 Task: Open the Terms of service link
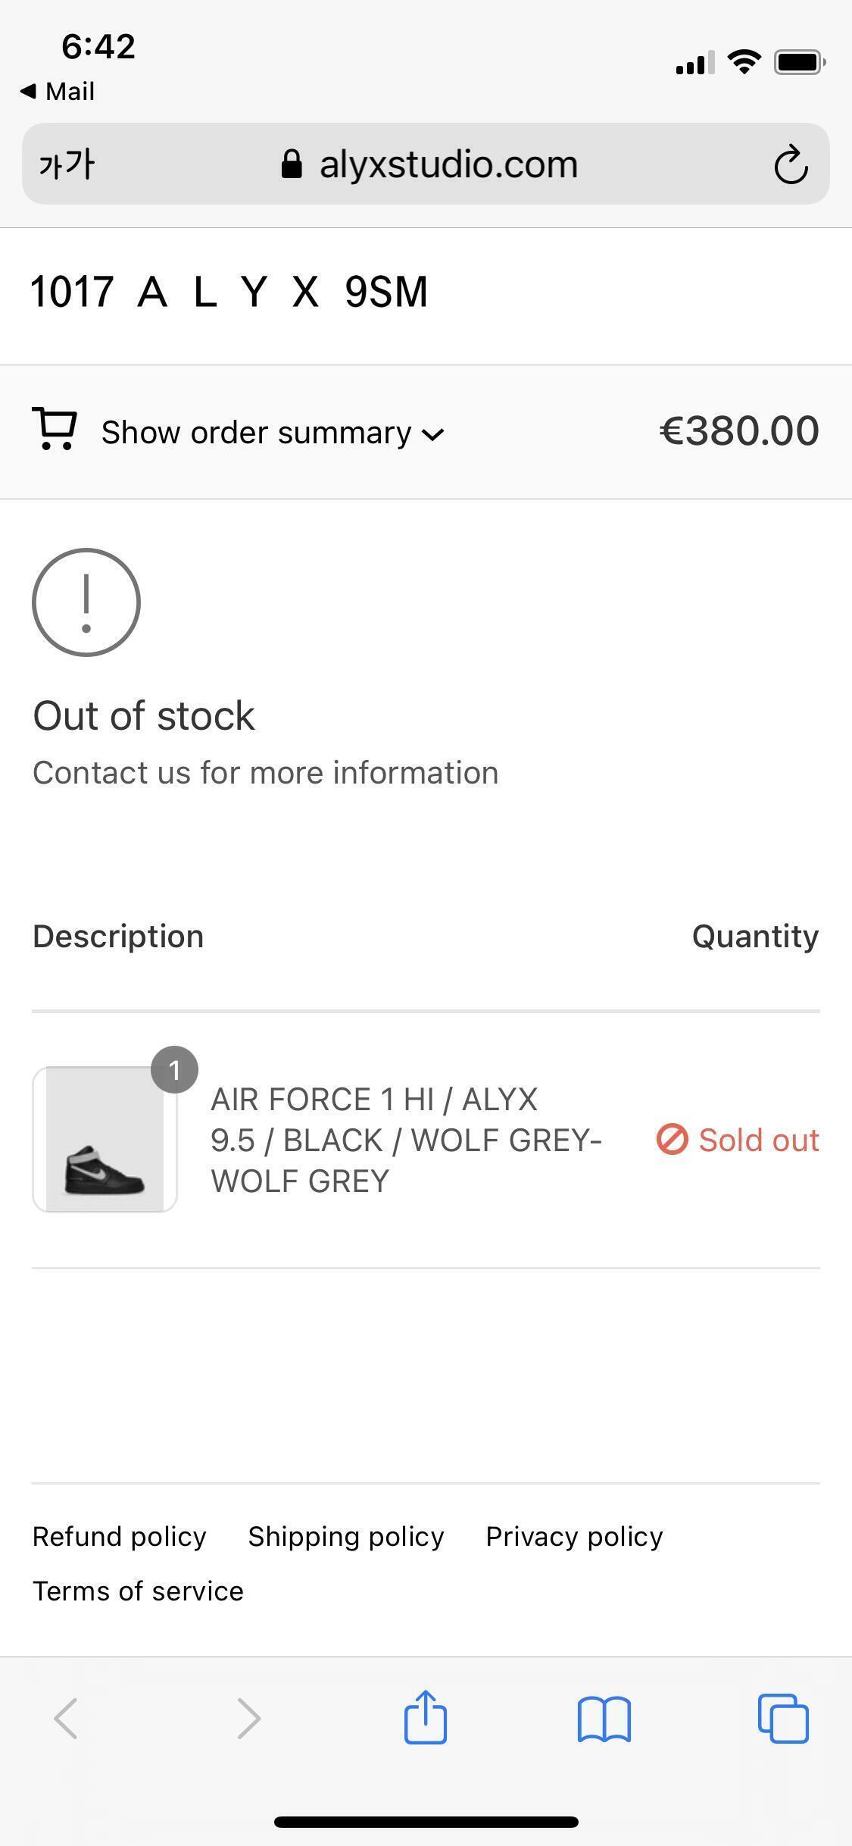pos(138,1591)
